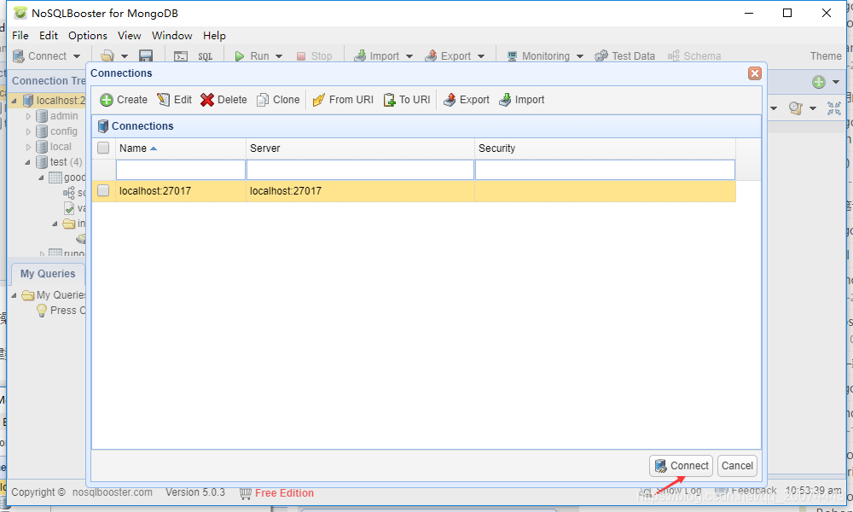The image size is (853, 512).
Task: Collapse the test (4) database node
Action: (x=28, y=162)
